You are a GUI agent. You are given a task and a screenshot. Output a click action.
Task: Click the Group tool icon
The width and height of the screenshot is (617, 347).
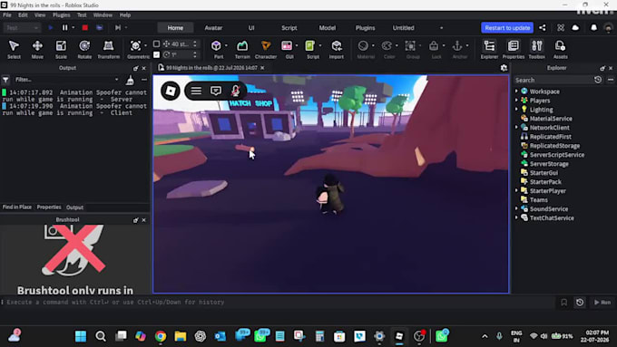(410, 46)
